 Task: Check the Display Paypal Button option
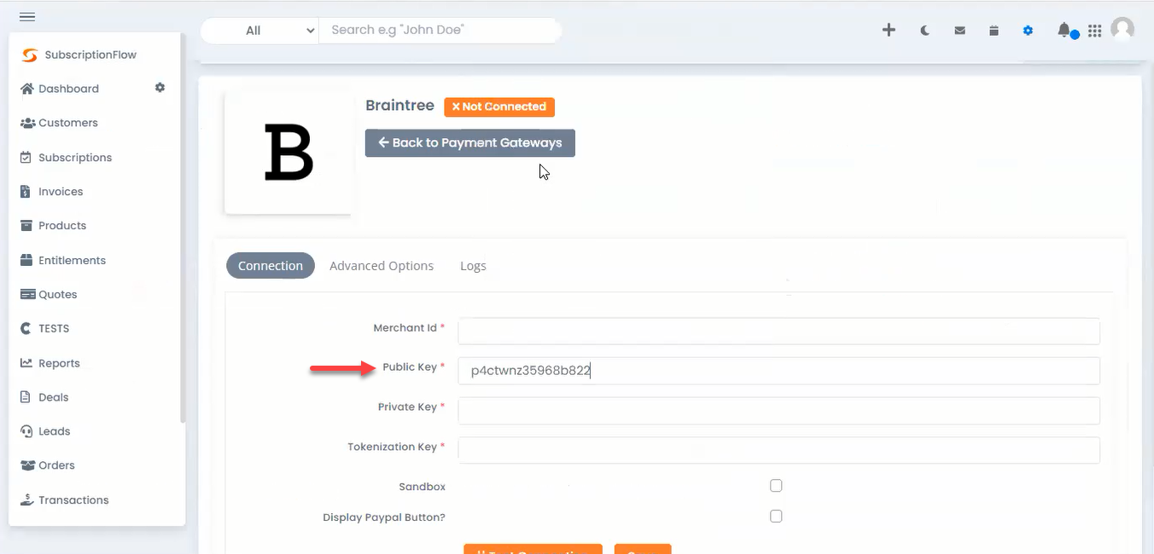[x=776, y=516]
